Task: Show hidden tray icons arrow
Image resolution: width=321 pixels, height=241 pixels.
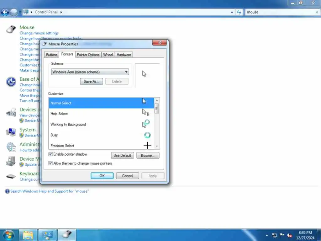Action: pyautogui.click(x=267, y=235)
